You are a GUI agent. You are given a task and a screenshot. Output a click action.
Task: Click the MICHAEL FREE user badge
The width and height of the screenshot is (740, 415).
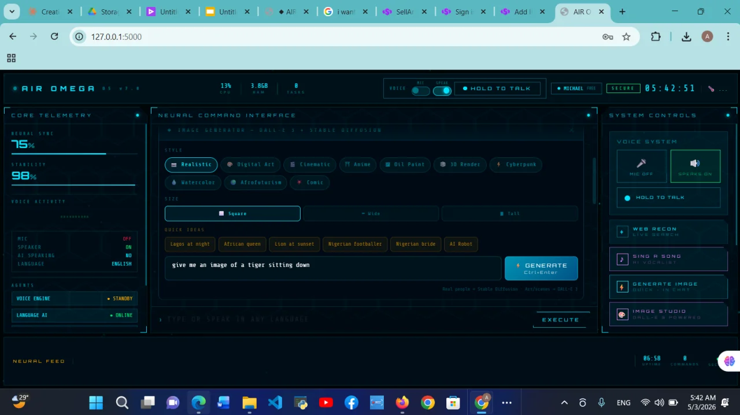576,88
